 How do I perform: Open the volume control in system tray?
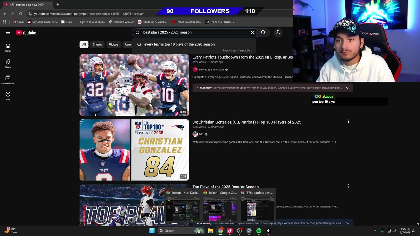pyautogui.click(x=394, y=231)
